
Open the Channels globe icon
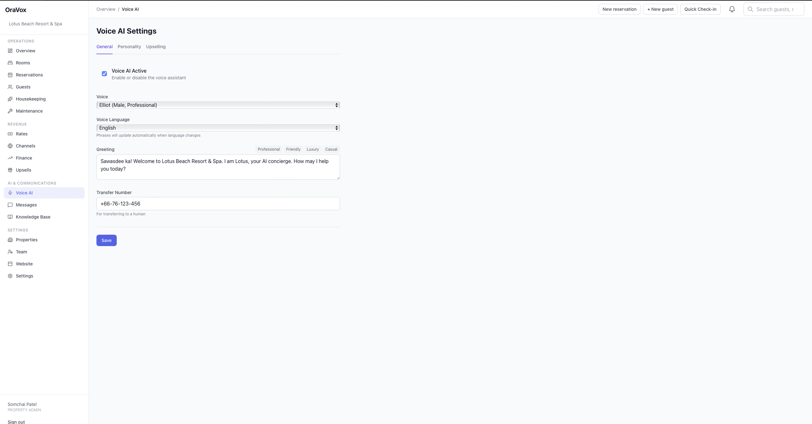tap(10, 146)
